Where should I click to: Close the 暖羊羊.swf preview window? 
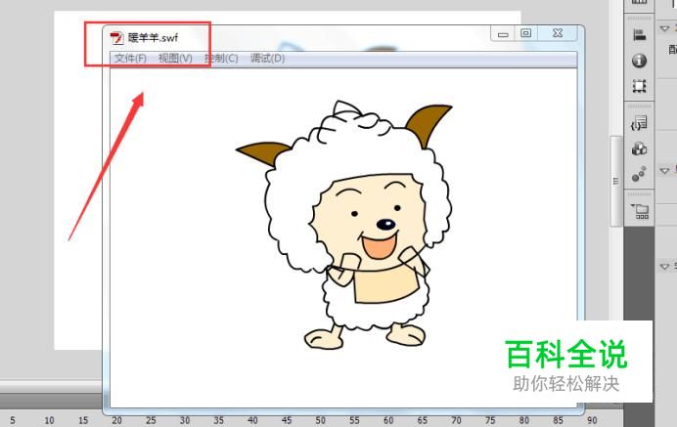[558, 33]
